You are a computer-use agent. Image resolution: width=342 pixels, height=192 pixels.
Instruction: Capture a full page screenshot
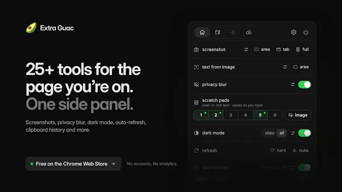[302, 49]
